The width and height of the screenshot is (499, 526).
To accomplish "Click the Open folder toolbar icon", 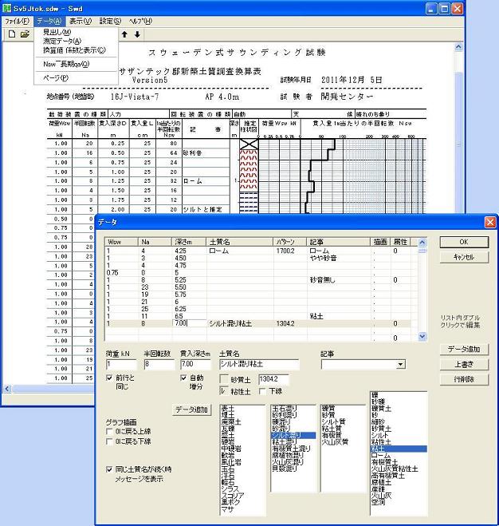I will pyautogui.click(x=25, y=34).
